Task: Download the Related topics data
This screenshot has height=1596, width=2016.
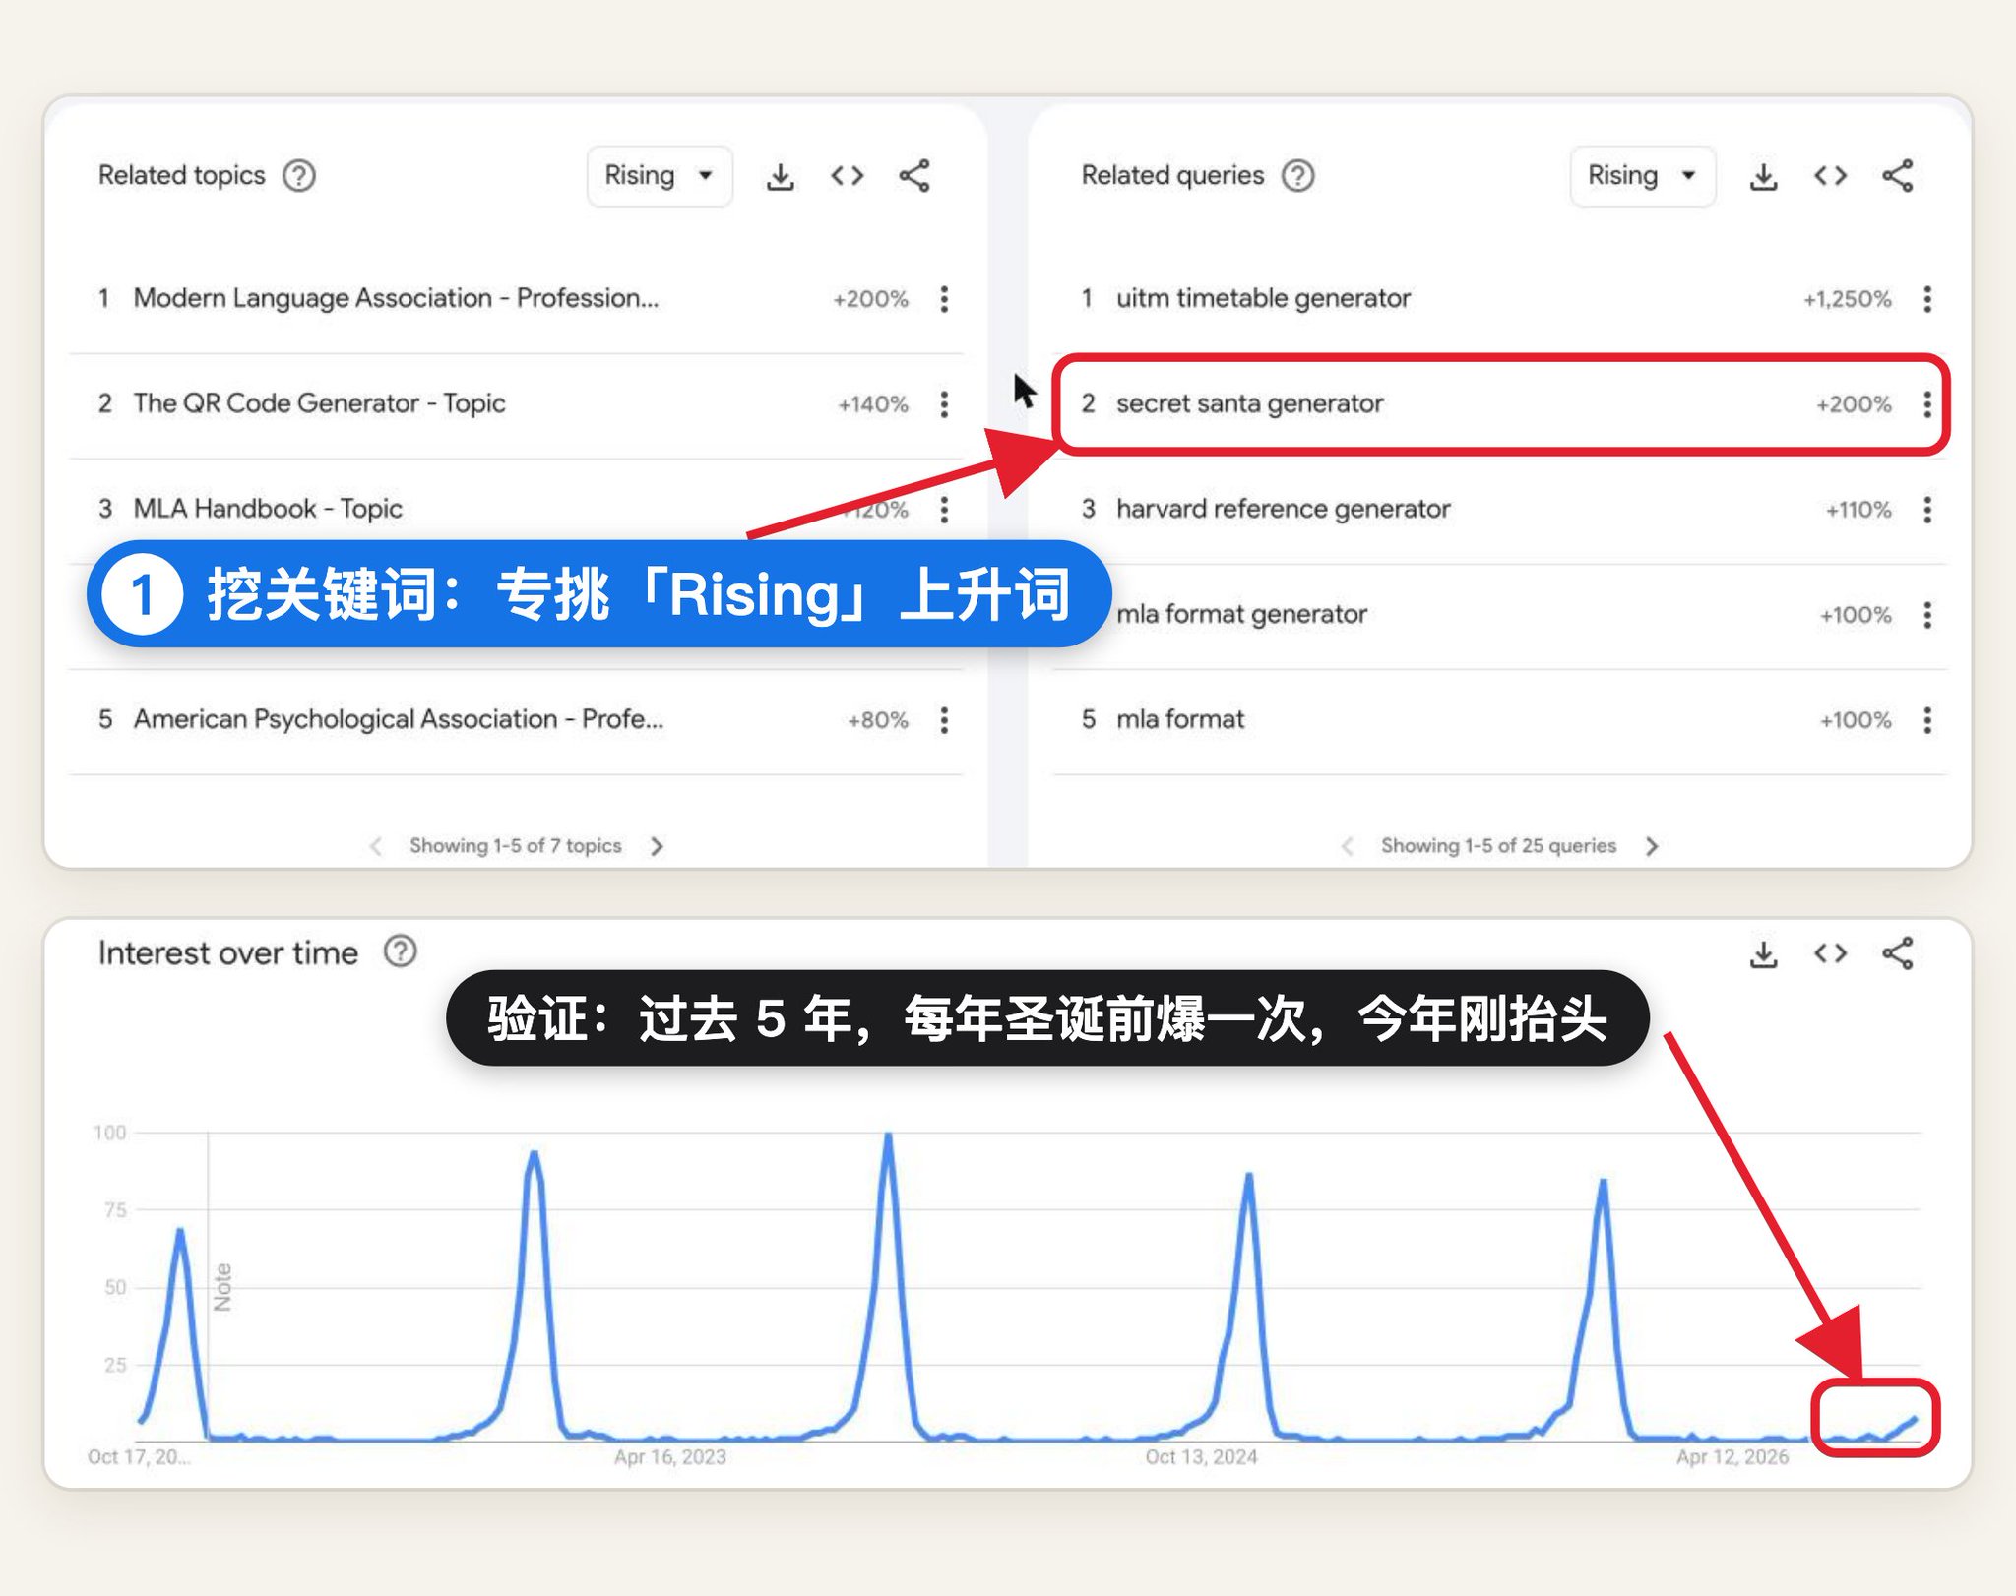Action: (x=780, y=177)
